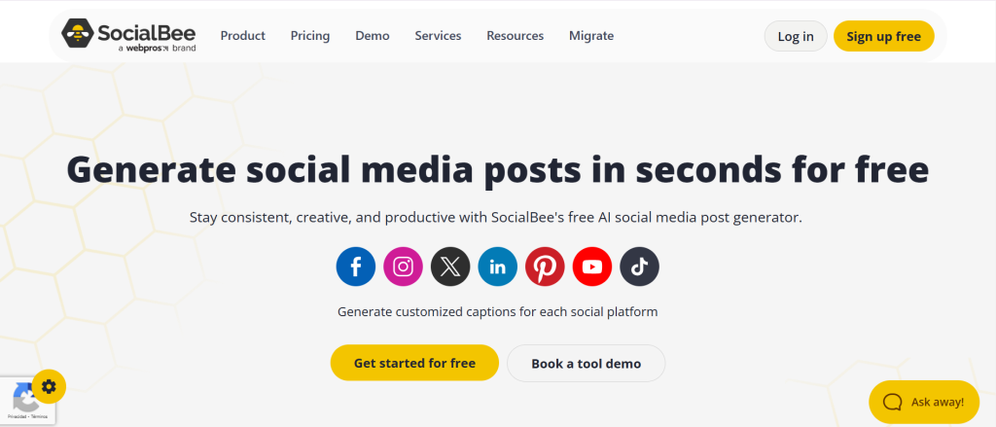The width and height of the screenshot is (996, 427).
Task: Click the LinkedIn platform icon
Action: 498,267
